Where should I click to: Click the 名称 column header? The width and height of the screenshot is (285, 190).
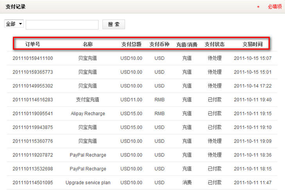(88, 44)
